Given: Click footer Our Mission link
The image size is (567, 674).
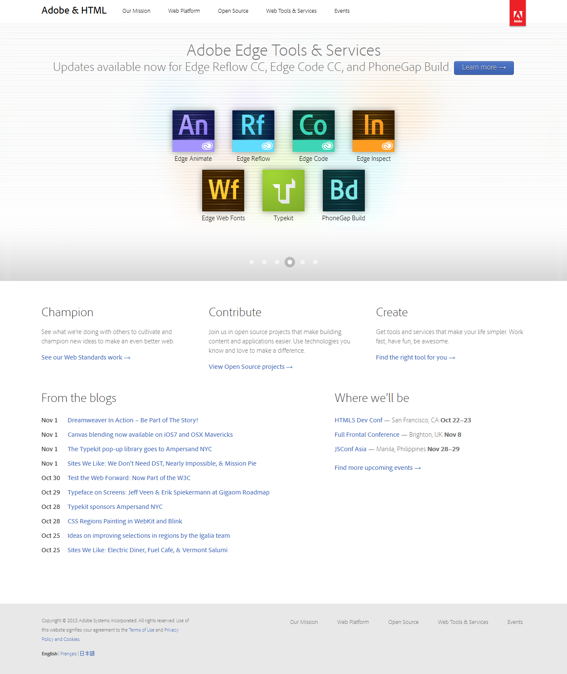Looking at the screenshot, I should [x=304, y=622].
